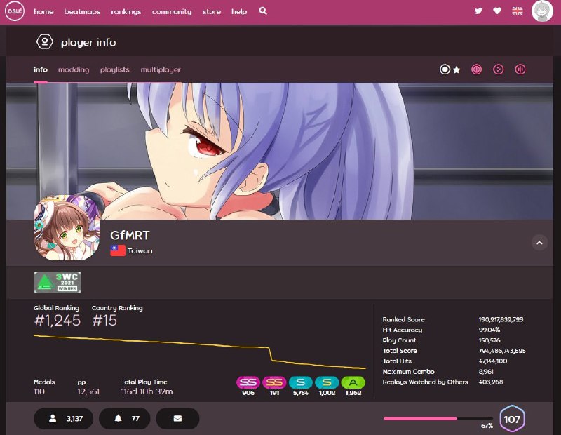Click the profile cover banner image

click(280, 150)
